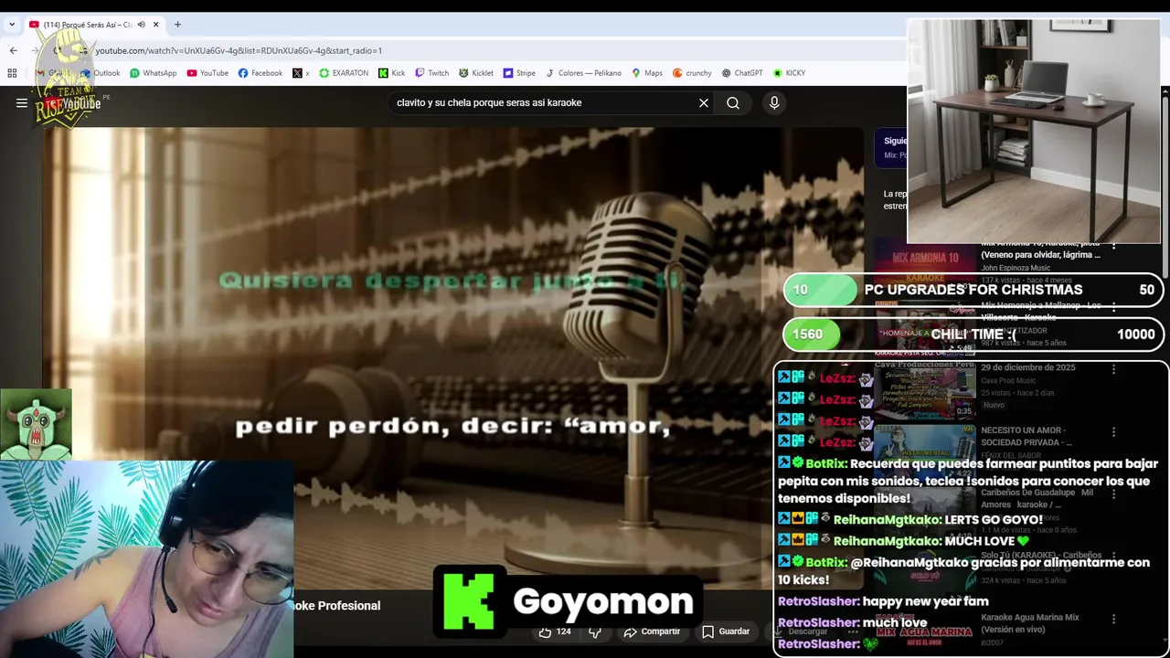Pause the karaoke video player
The height and width of the screenshot is (658, 1170).
[452, 356]
